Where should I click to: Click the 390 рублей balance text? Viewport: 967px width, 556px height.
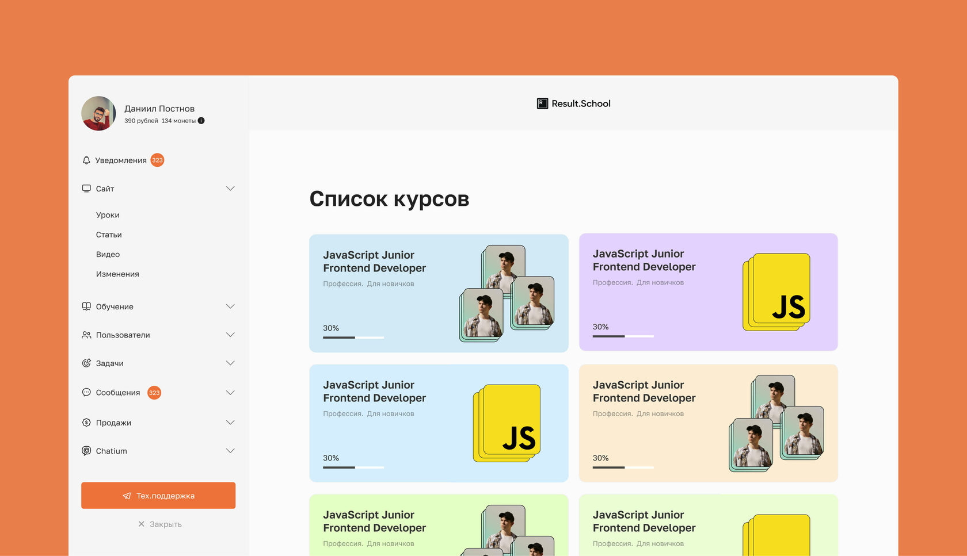141,121
